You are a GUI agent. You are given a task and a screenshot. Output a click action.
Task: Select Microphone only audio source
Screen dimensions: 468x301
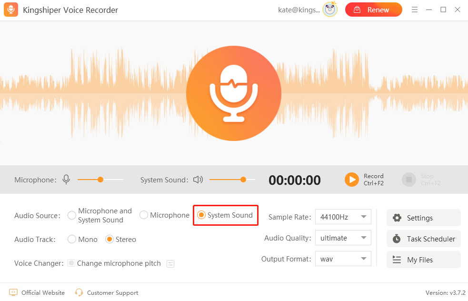(x=144, y=215)
